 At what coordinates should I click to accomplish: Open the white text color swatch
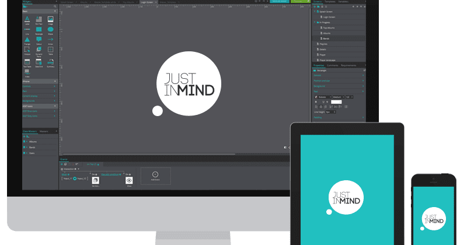click(x=336, y=102)
